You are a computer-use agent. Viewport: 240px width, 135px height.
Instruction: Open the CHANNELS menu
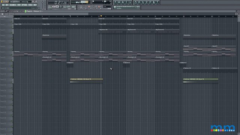tap(13, 5)
